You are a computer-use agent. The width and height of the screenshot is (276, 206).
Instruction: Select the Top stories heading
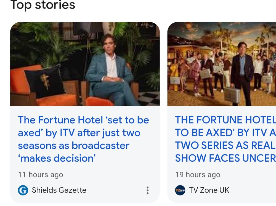click(43, 5)
